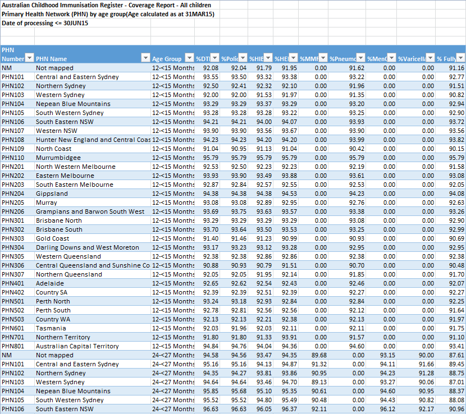Open the Age Group filter dropdown

point(189,57)
